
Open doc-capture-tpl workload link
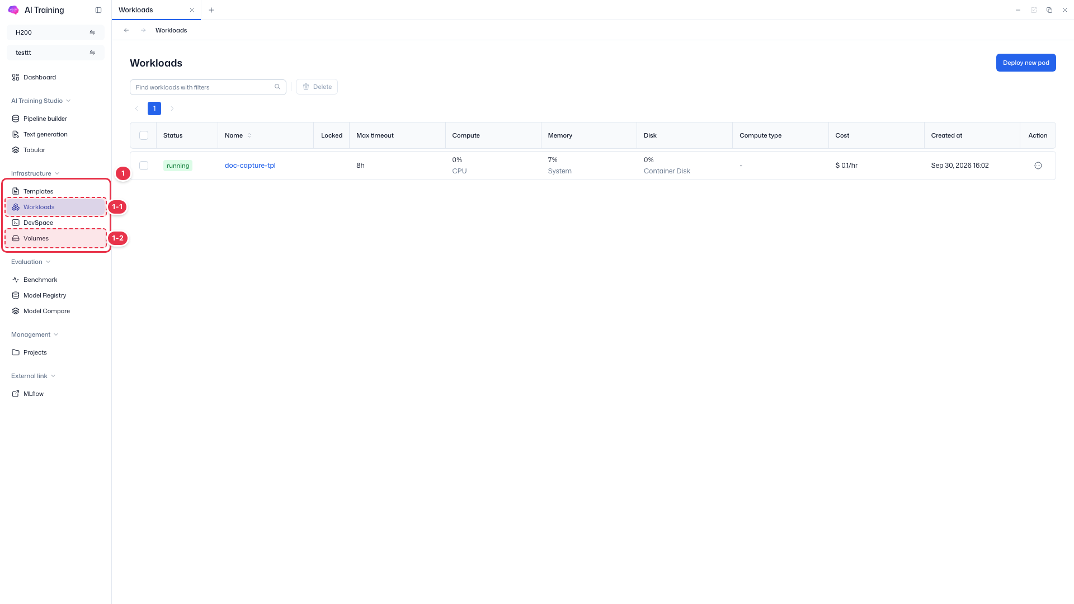pos(250,166)
